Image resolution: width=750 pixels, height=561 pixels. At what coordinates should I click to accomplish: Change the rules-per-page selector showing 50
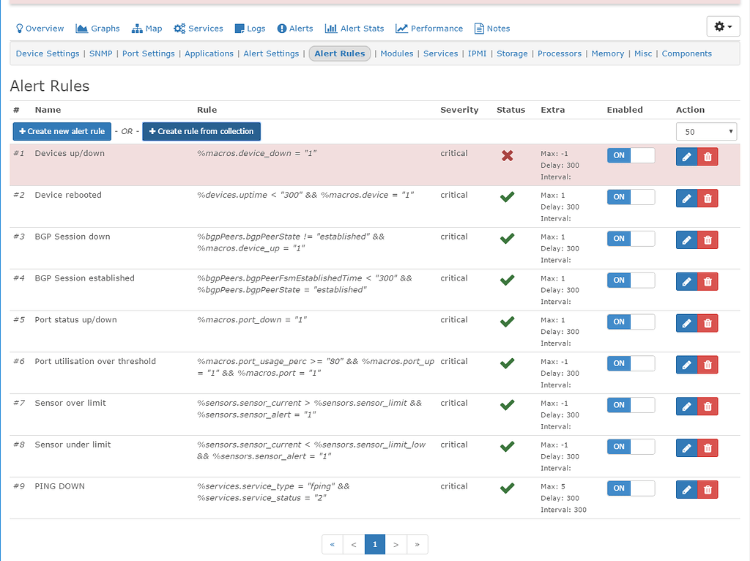706,131
